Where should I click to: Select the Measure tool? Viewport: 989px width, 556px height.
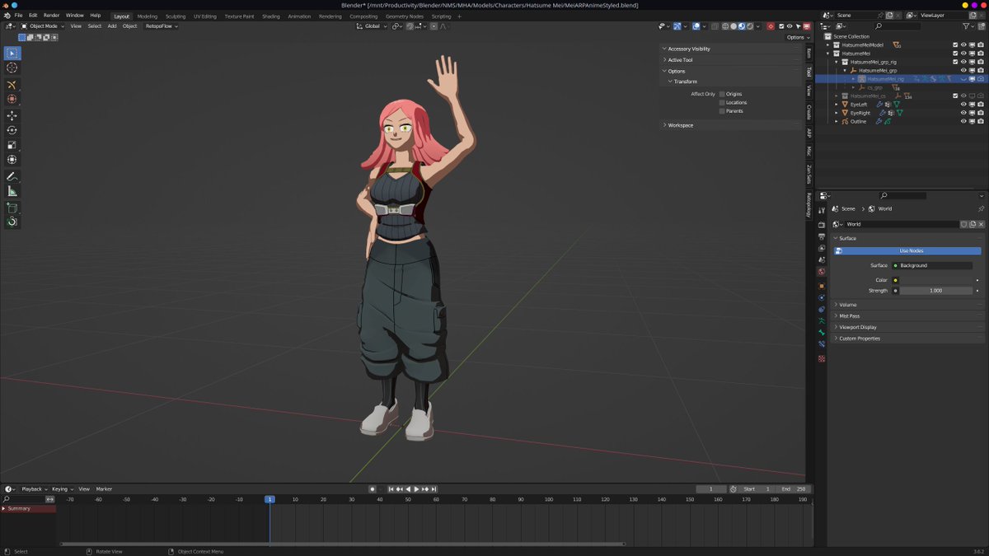[x=12, y=191]
